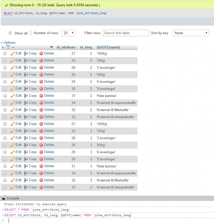Click the copy icon for the 'Hele bønner' lang 3 row

click(x=26, y=166)
